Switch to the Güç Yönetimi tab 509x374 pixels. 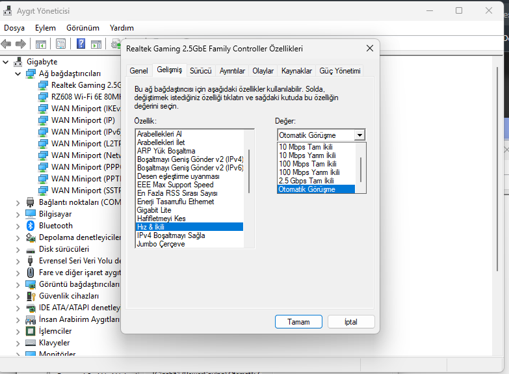339,71
